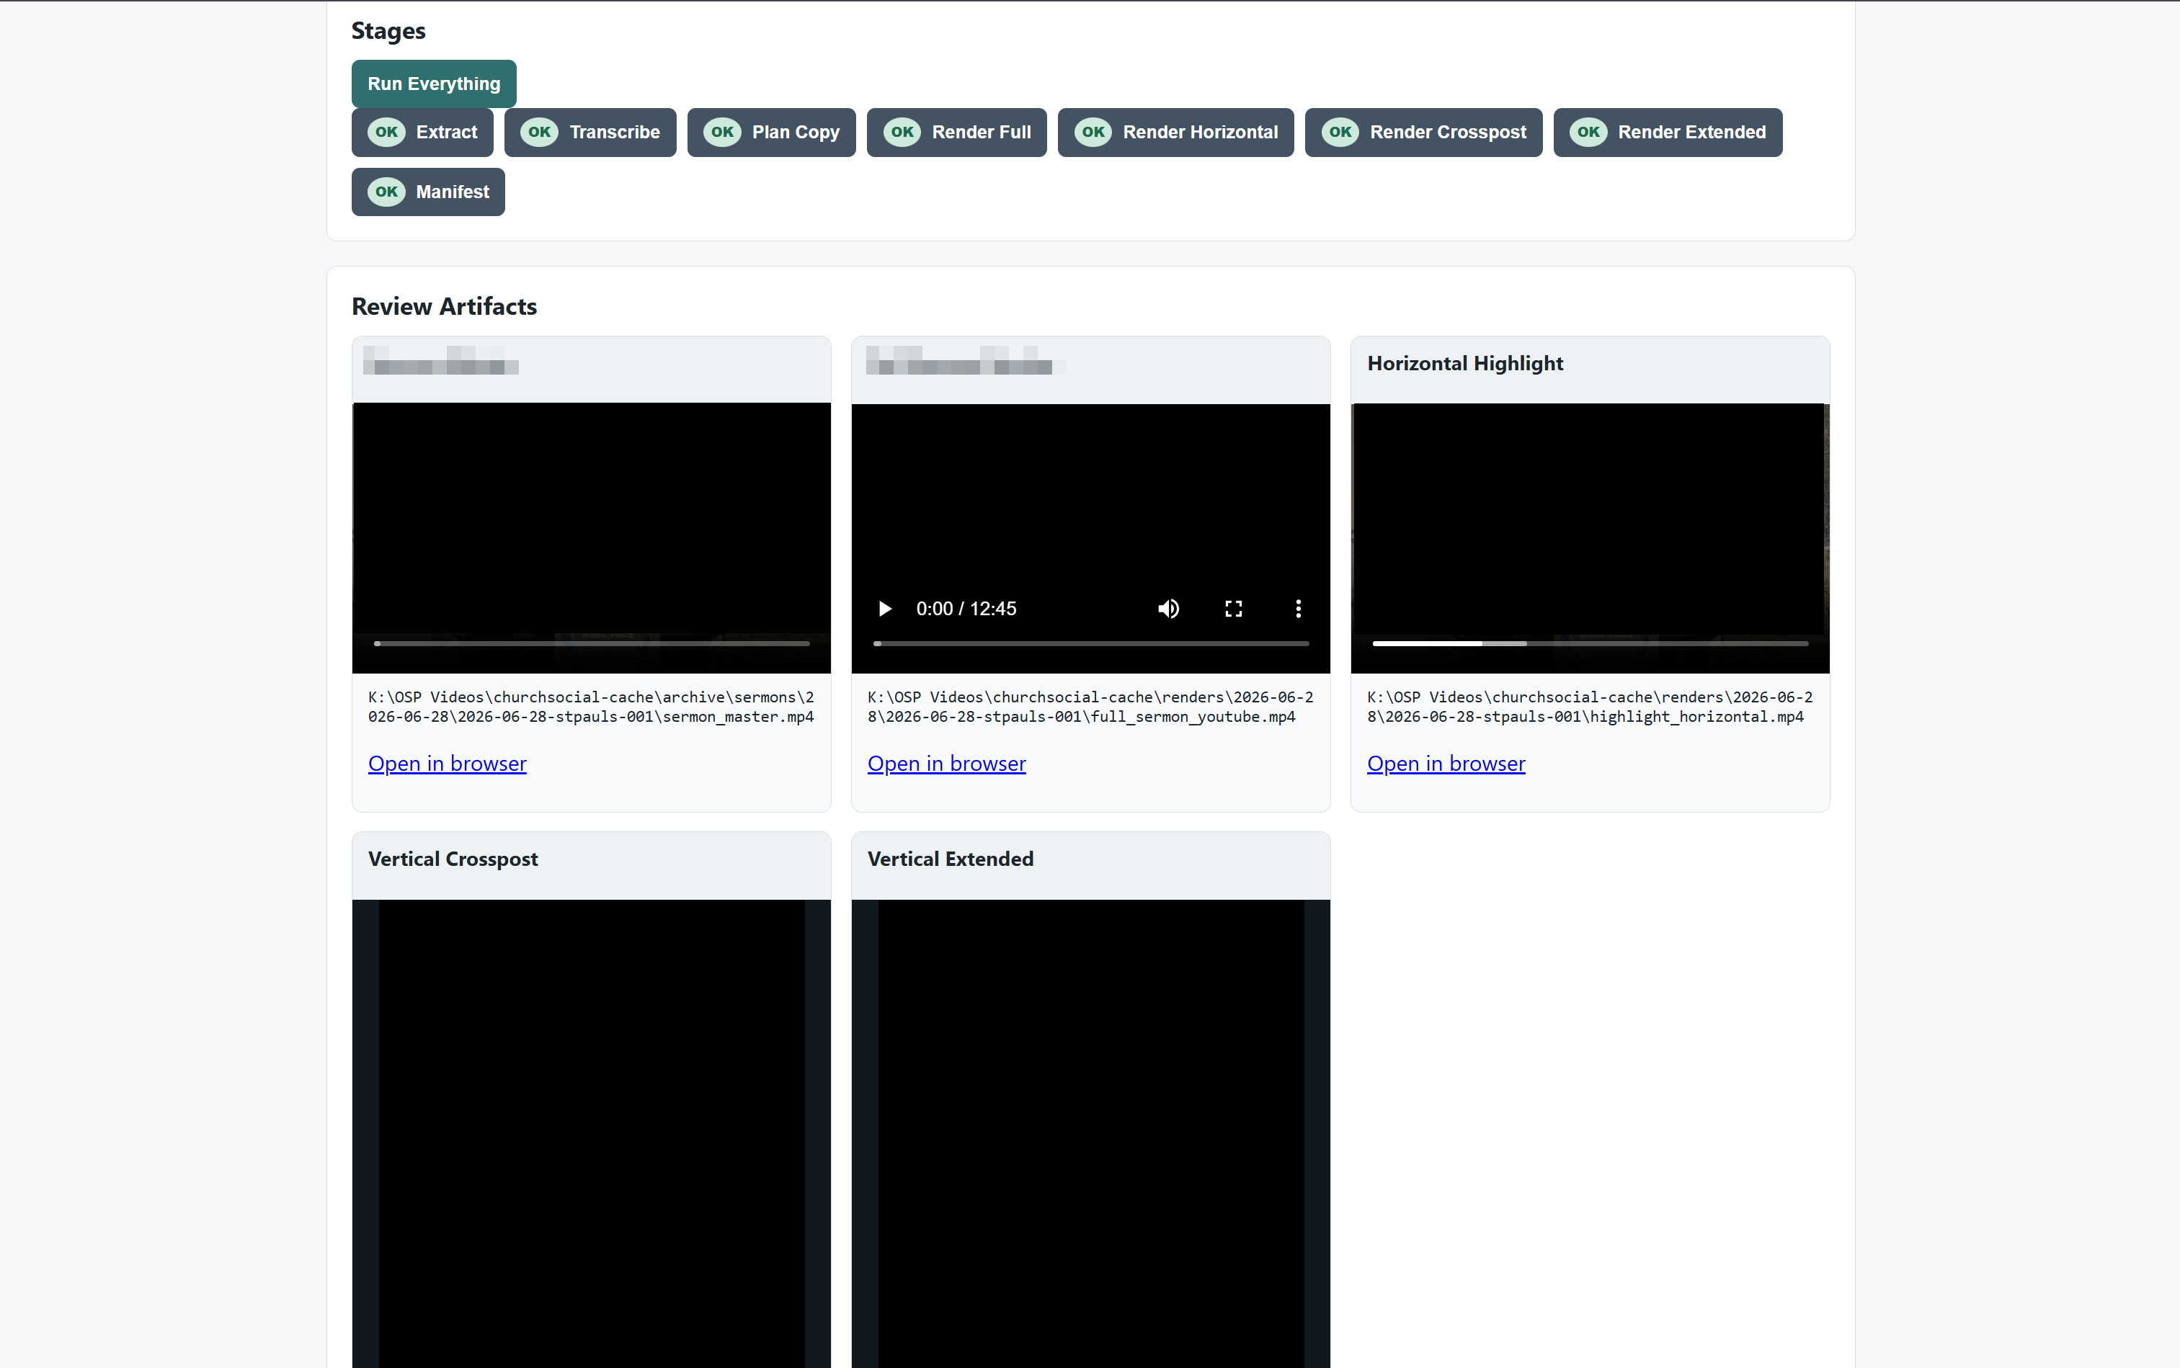The height and width of the screenshot is (1368, 2180).
Task: Click the OK badge on Transcribe
Action: click(539, 132)
